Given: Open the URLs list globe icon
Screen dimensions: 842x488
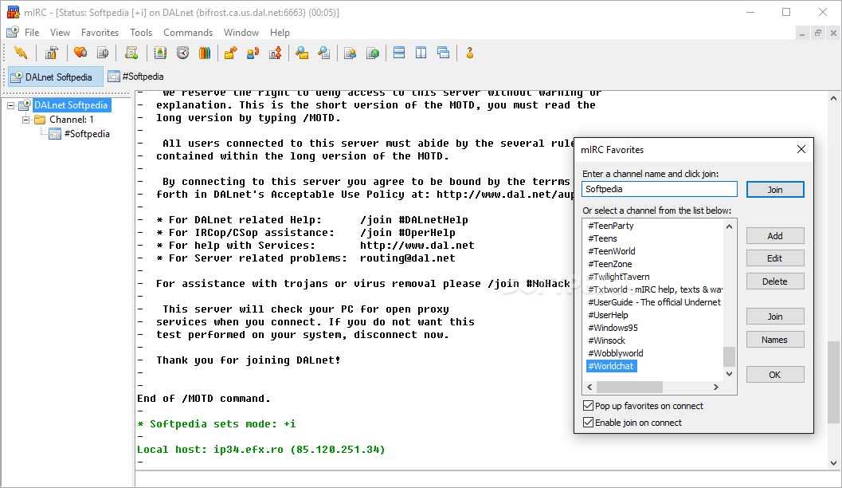Looking at the screenshot, I should [x=373, y=53].
